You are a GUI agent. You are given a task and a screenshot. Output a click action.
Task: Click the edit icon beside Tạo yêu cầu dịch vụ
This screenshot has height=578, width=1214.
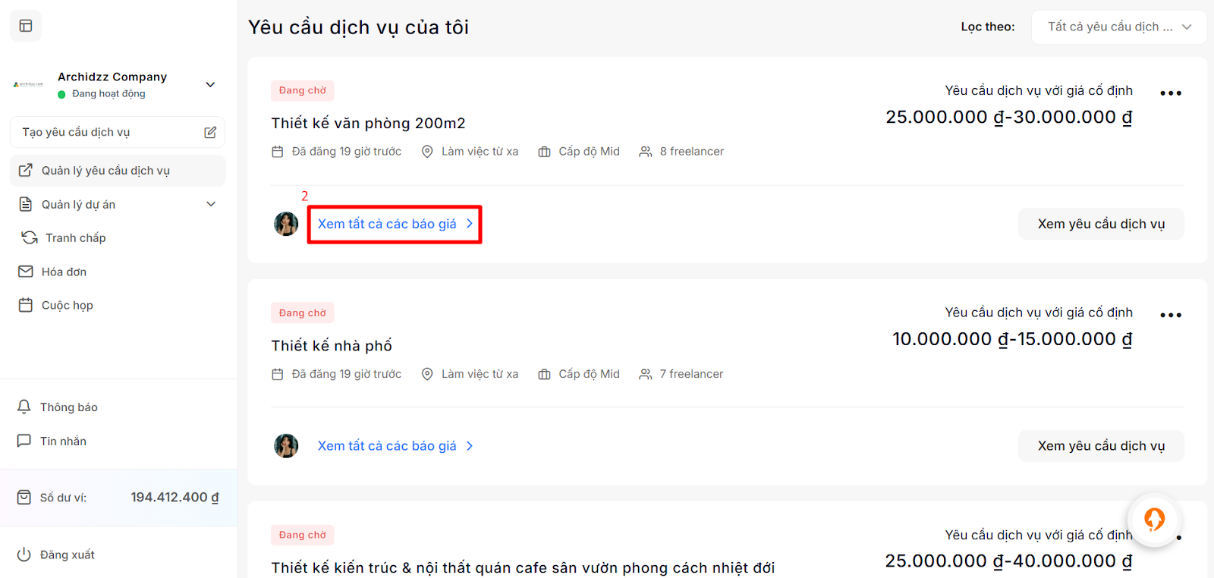(210, 132)
